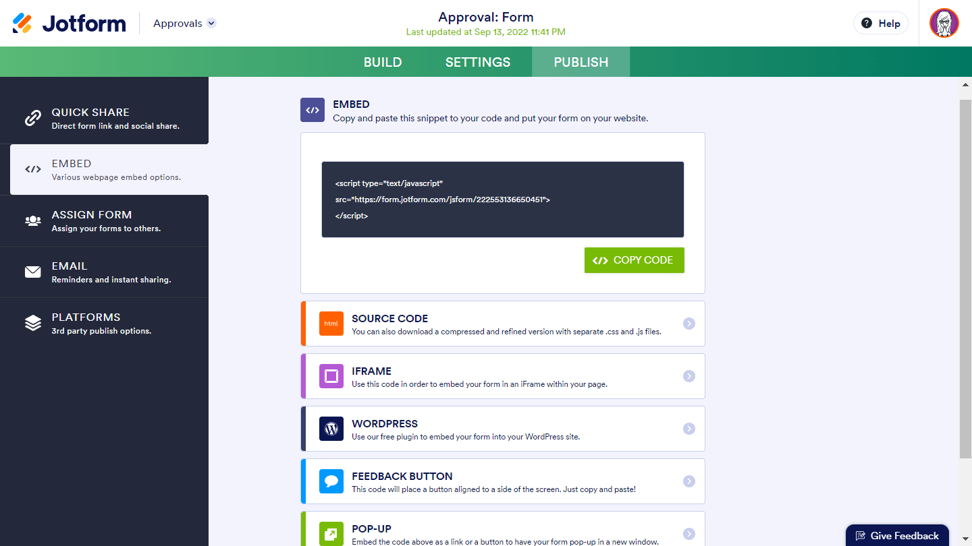Open the Help button

pyautogui.click(x=881, y=23)
